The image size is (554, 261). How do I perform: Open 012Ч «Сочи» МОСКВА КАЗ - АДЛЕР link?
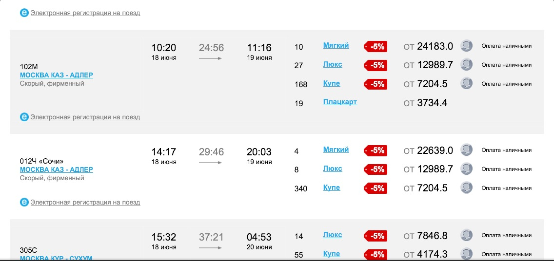[56, 169]
